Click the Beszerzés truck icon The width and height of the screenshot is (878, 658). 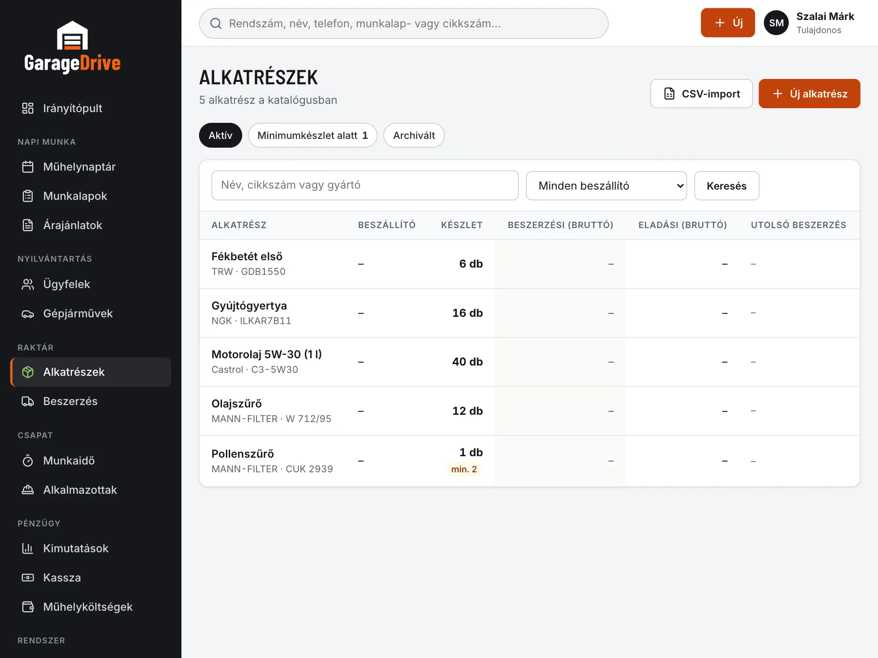(x=28, y=401)
